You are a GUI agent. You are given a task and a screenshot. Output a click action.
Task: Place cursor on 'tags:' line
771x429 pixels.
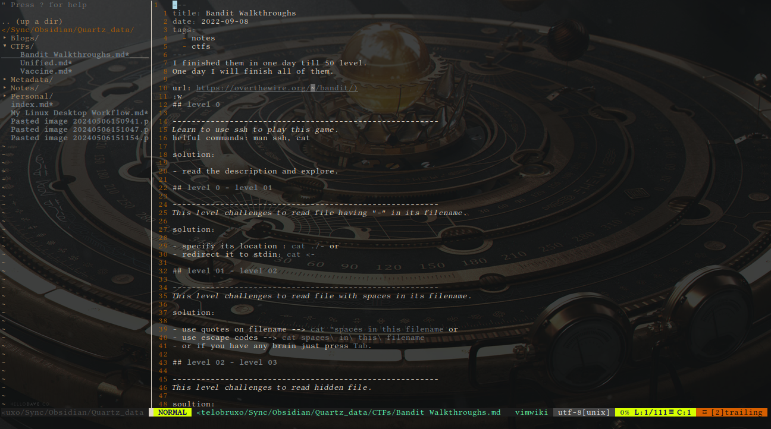[184, 30]
